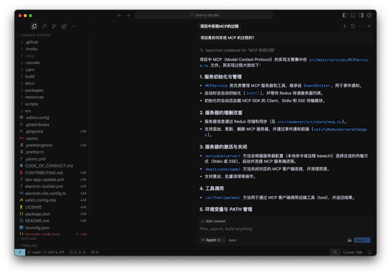The width and height of the screenshot is (391, 275).
Task: Open the Search panel in the activity bar
Action: tap(44, 26)
